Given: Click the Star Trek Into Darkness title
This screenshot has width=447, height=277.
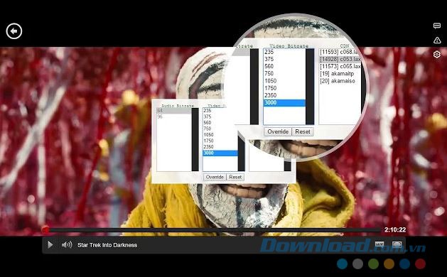Looking at the screenshot, I should tap(107, 245).
